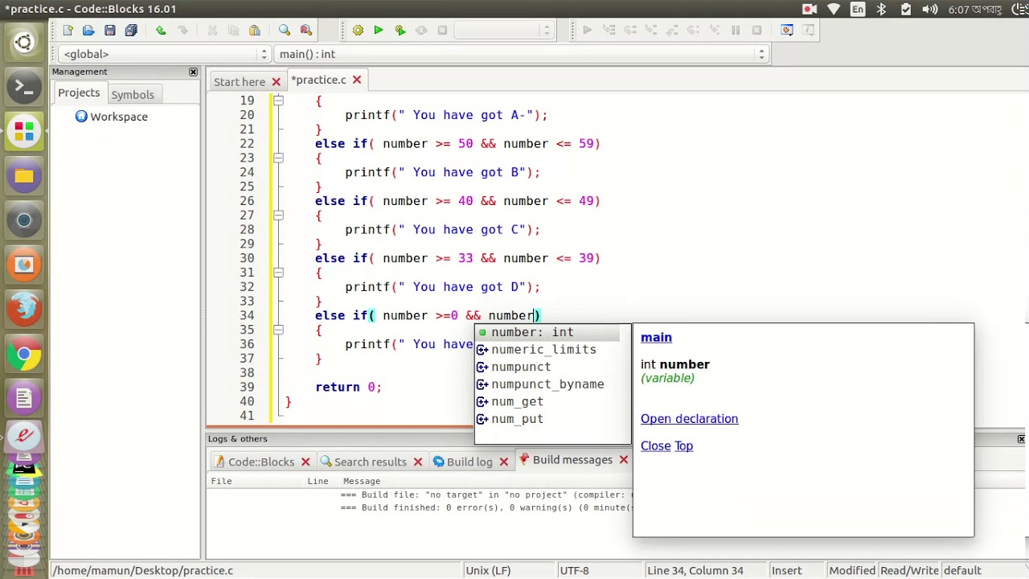The image size is (1029, 579).
Task: Collapse code fold at line 35
Action: (278, 330)
